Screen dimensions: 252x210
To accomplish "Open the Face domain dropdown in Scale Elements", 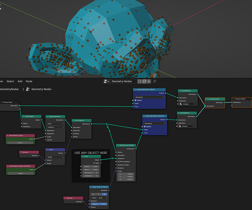I will click(55, 124).
